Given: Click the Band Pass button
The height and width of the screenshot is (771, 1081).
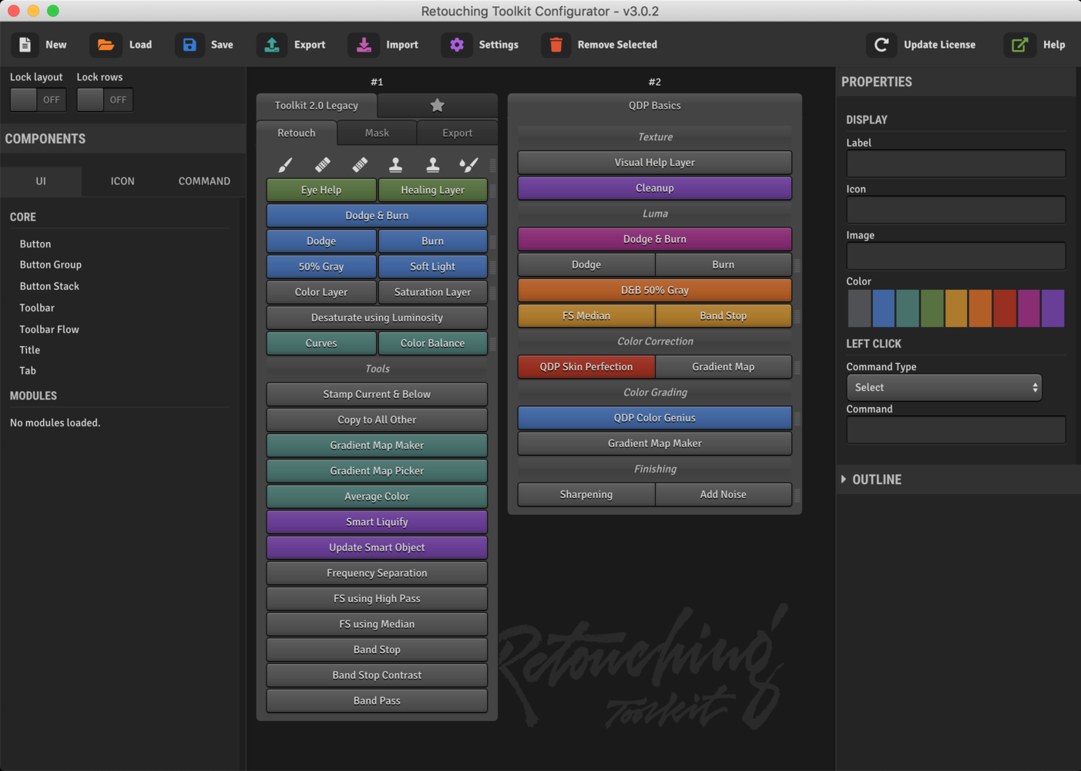Looking at the screenshot, I should (x=377, y=701).
